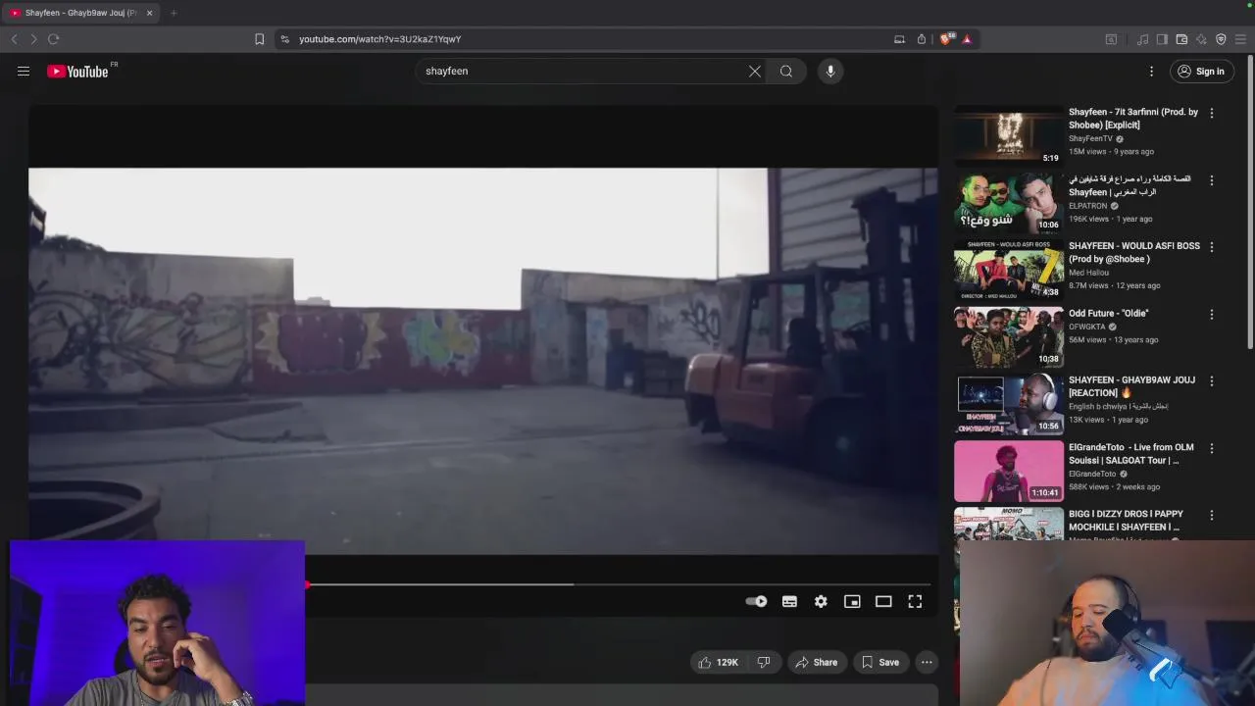Open options menu for 7it 3arfinni video
This screenshot has height=706, width=1255.
(1212, 113)
